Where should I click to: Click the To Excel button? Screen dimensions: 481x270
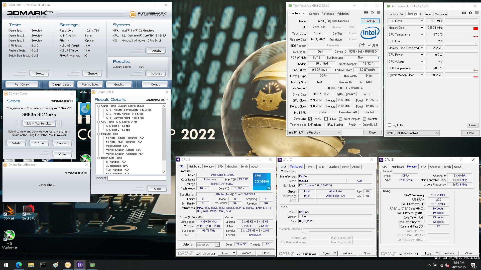pos(39,143)
